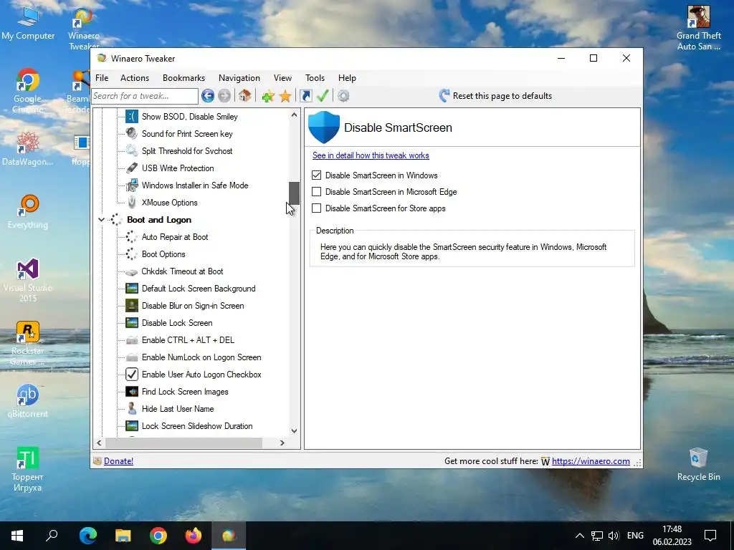734x550 pixels.
Task: Open the Navigation menu
Action: click(239, 77)
